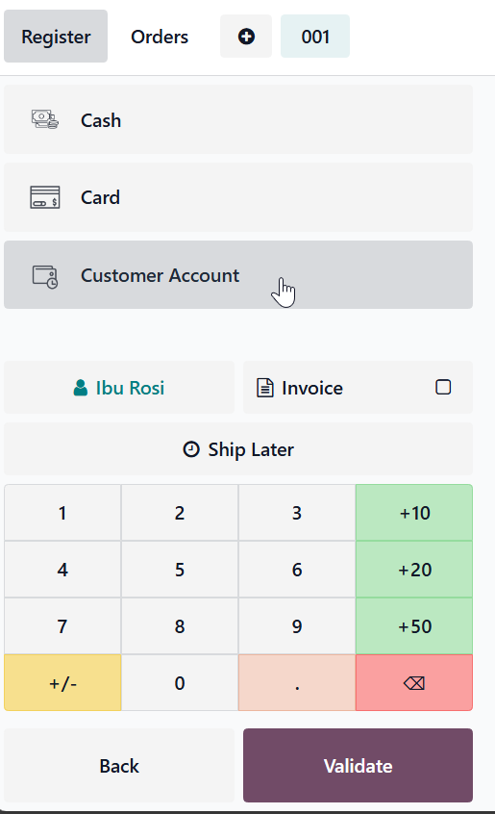Tap the number 5 key
The height and width of the screenshot is (814, 495).
[180, 570]
